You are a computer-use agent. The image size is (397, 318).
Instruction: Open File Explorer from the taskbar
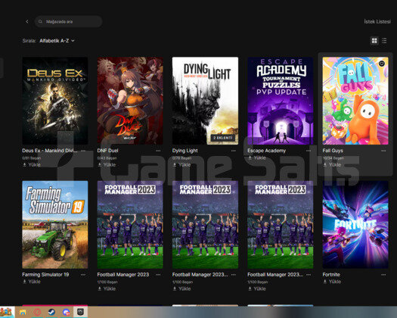[x=23, y=312]
